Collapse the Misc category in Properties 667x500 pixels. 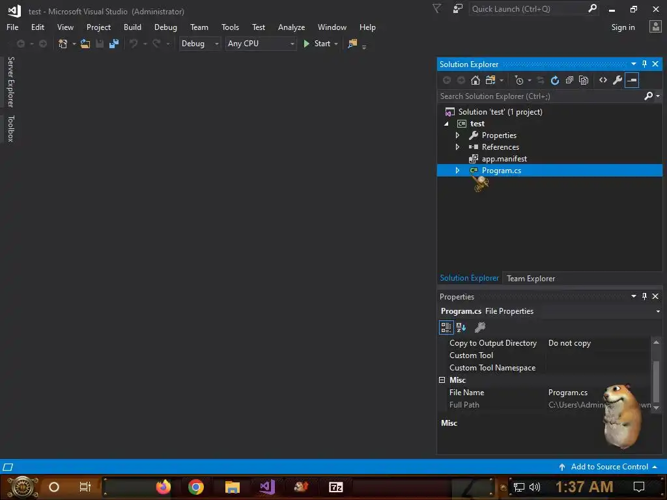[442, 380]
